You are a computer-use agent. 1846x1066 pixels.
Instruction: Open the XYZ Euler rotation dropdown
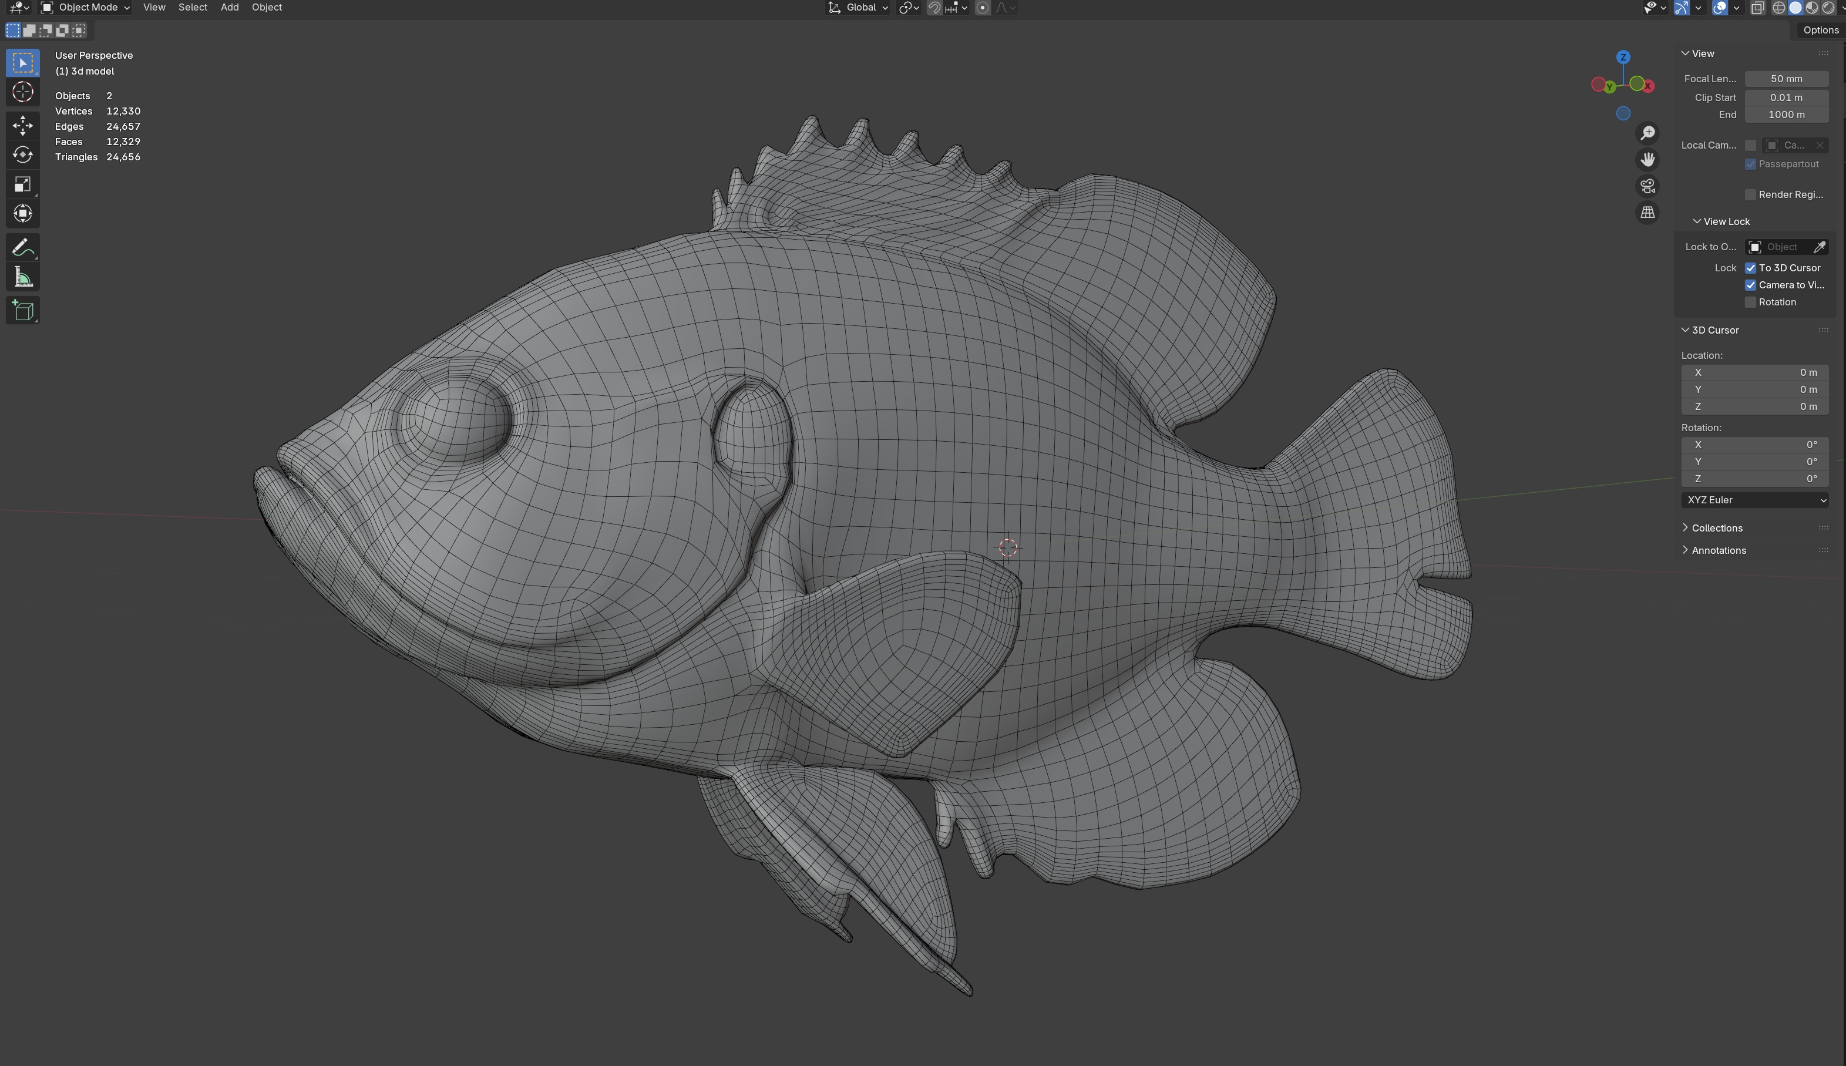coord(1754,500)
